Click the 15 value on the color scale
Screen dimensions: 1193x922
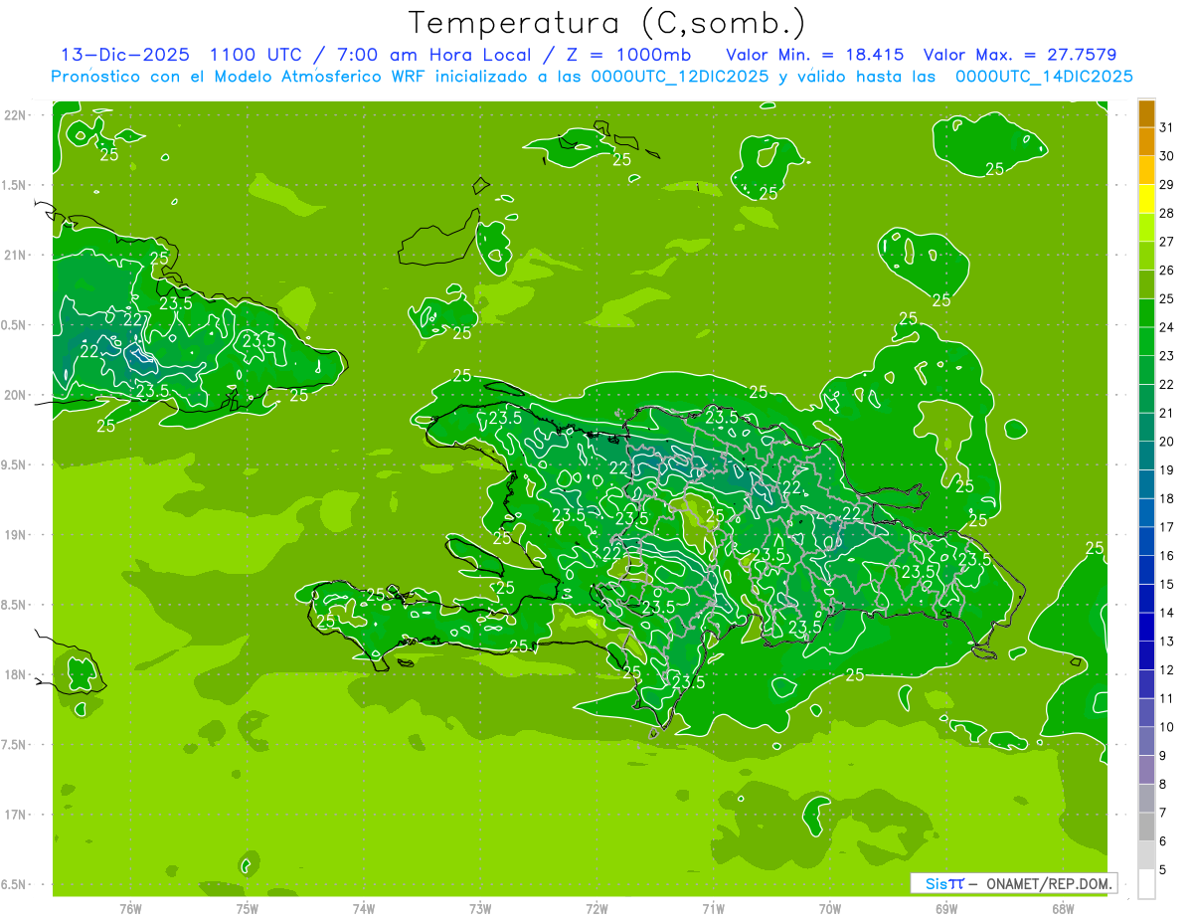click(x=1166, y=584)
